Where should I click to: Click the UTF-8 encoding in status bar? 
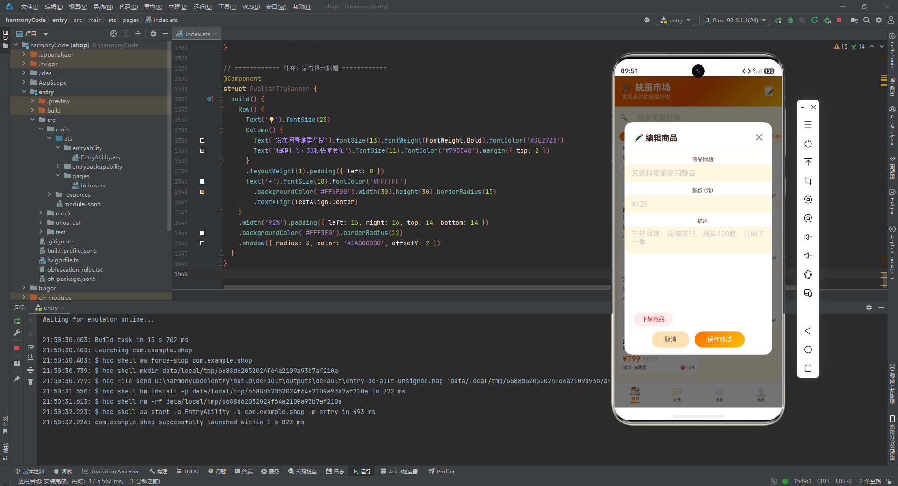click(x=844, y=481)
